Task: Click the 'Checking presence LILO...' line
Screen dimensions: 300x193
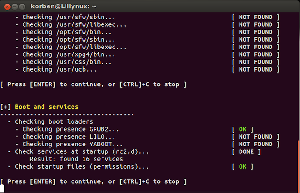Action: tap(65, 137)
